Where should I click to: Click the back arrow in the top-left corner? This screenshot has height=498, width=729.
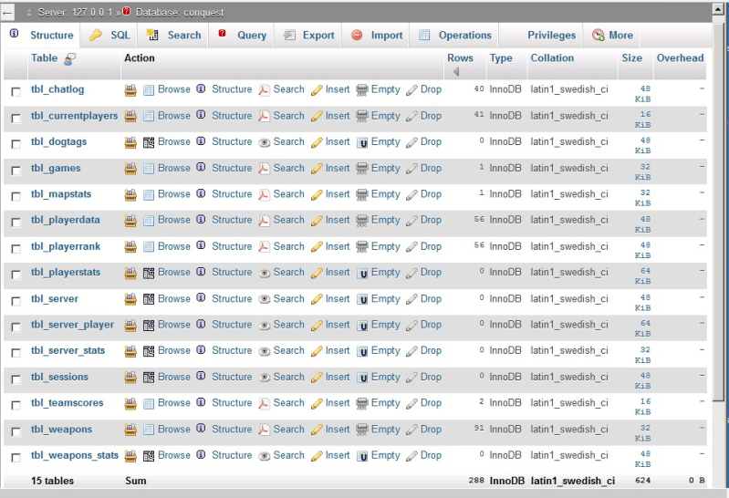tap(8, 12)
